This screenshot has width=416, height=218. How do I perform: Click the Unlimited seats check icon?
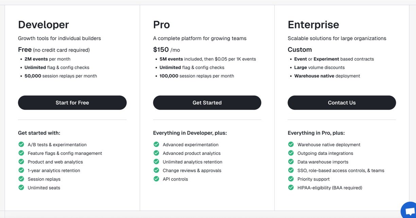[21, 187]
